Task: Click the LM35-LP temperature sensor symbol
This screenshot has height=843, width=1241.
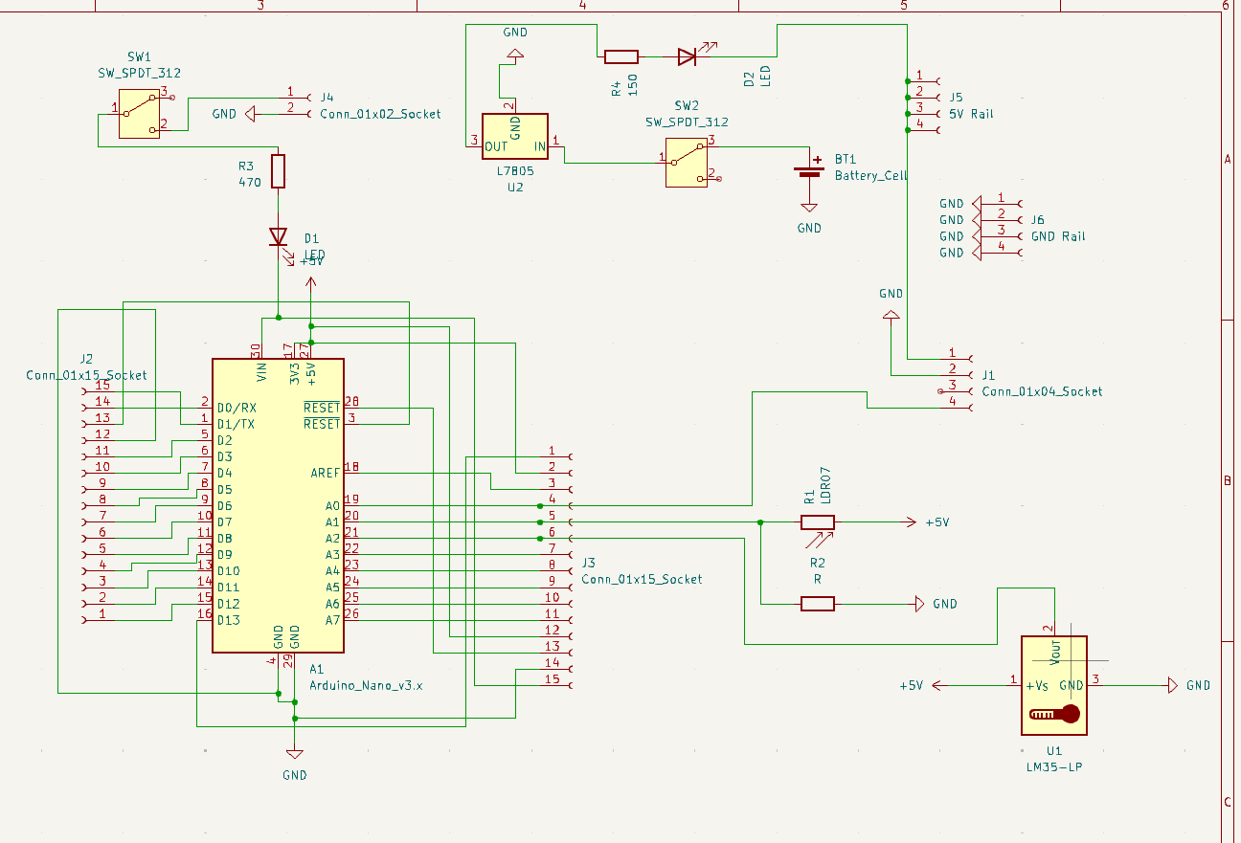Action: pos(1053,686)
